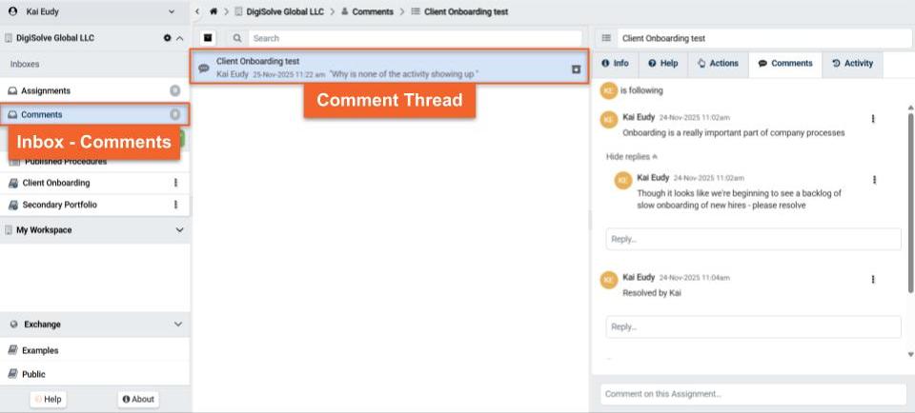Click Kai Eudy avatar on first comment
This screenshot has width=915, height=413.
(x=609, y=119)
